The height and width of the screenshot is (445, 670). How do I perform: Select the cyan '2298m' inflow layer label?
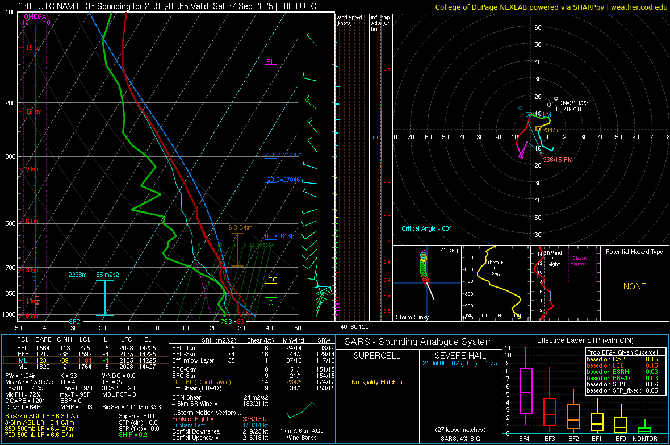point(77,275)
